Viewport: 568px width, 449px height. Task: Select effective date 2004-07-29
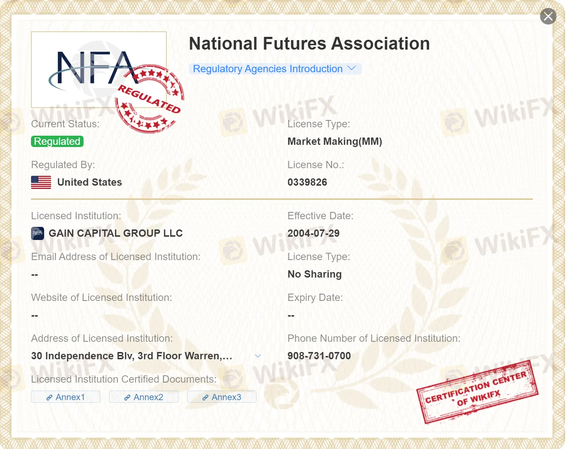pos(313,233)
